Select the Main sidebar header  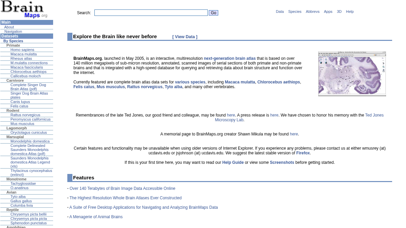coord(27,22)
